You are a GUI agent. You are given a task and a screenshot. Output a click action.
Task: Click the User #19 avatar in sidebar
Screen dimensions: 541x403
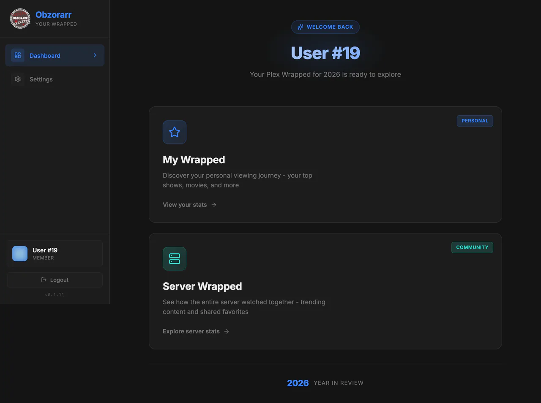click(20, 254)
